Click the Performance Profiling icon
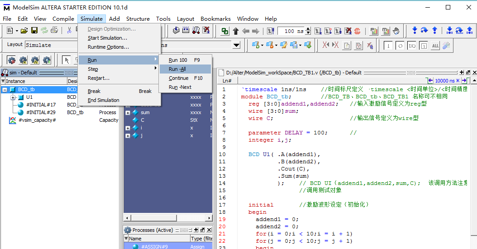 374,31
